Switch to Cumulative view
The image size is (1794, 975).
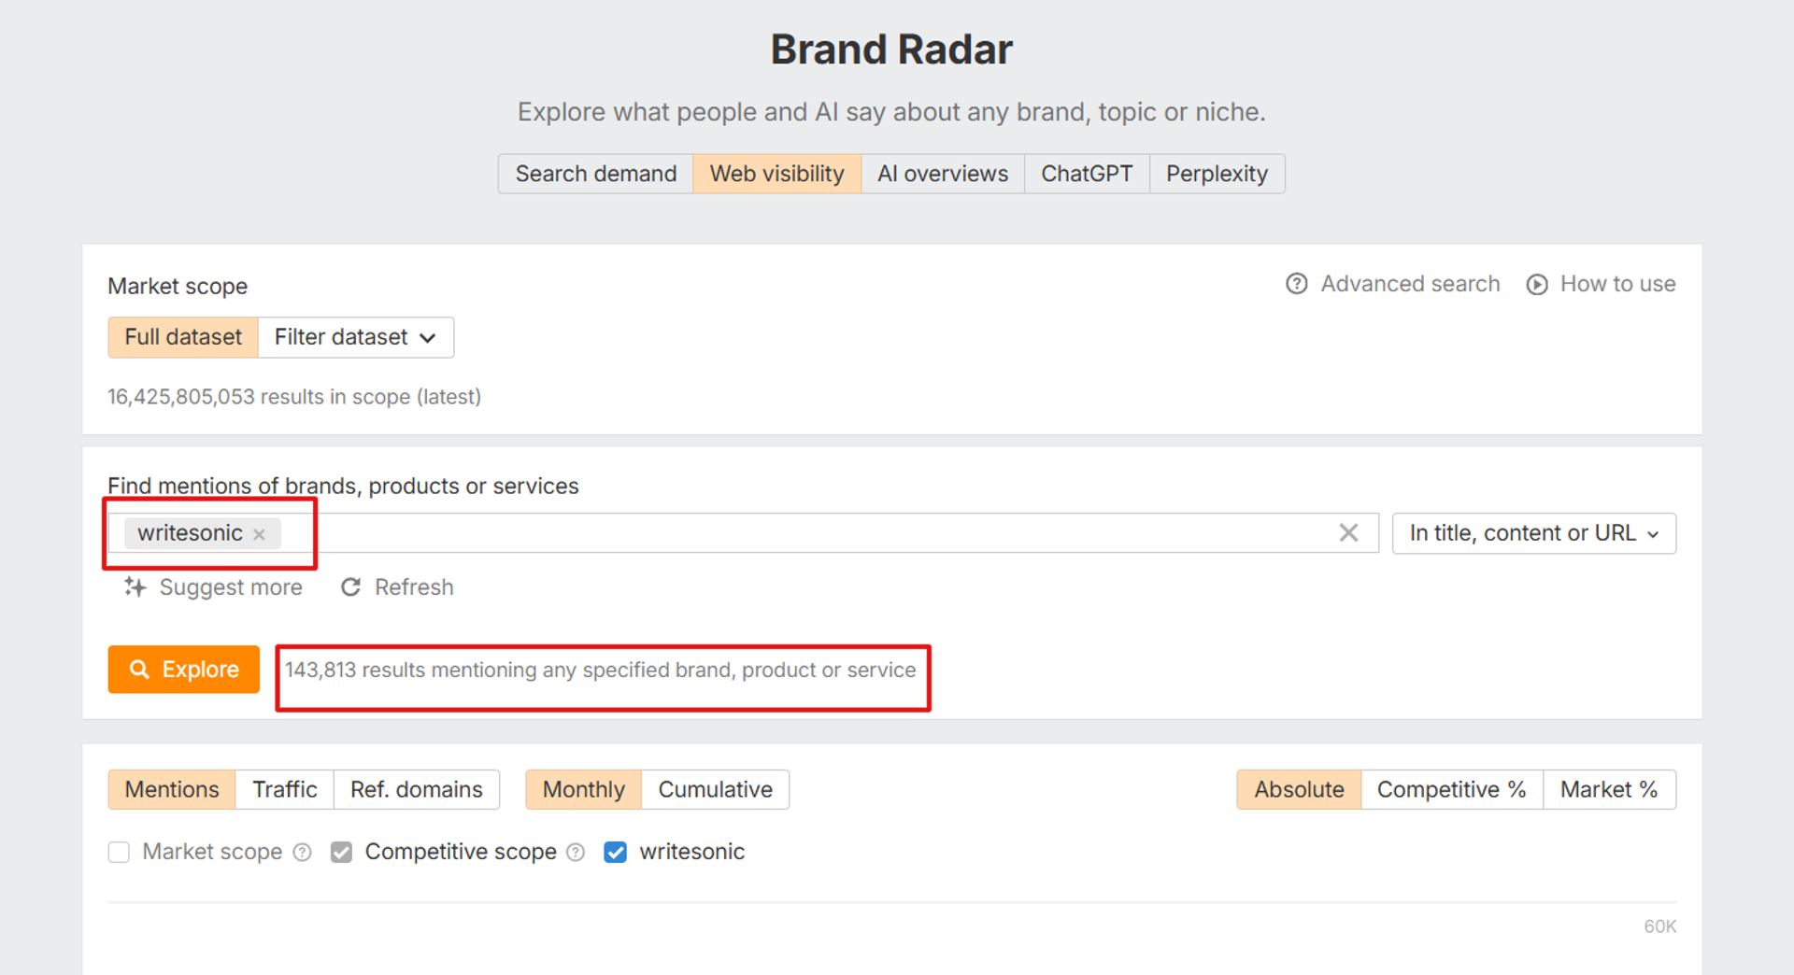716,789
